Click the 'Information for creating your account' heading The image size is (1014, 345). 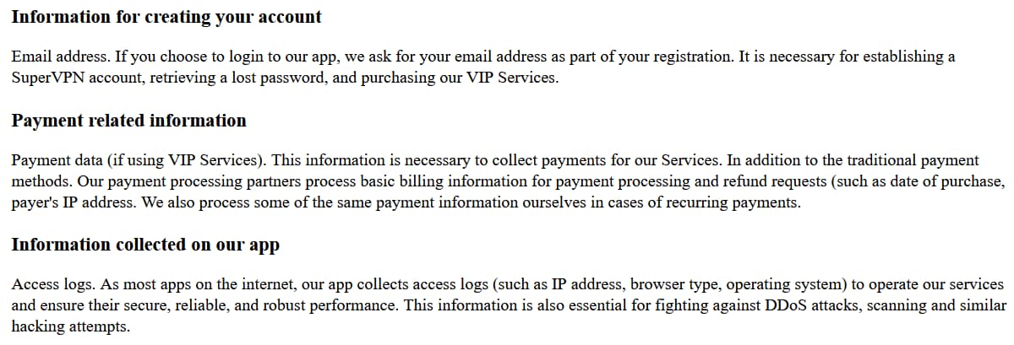click(x=166, y=17)
